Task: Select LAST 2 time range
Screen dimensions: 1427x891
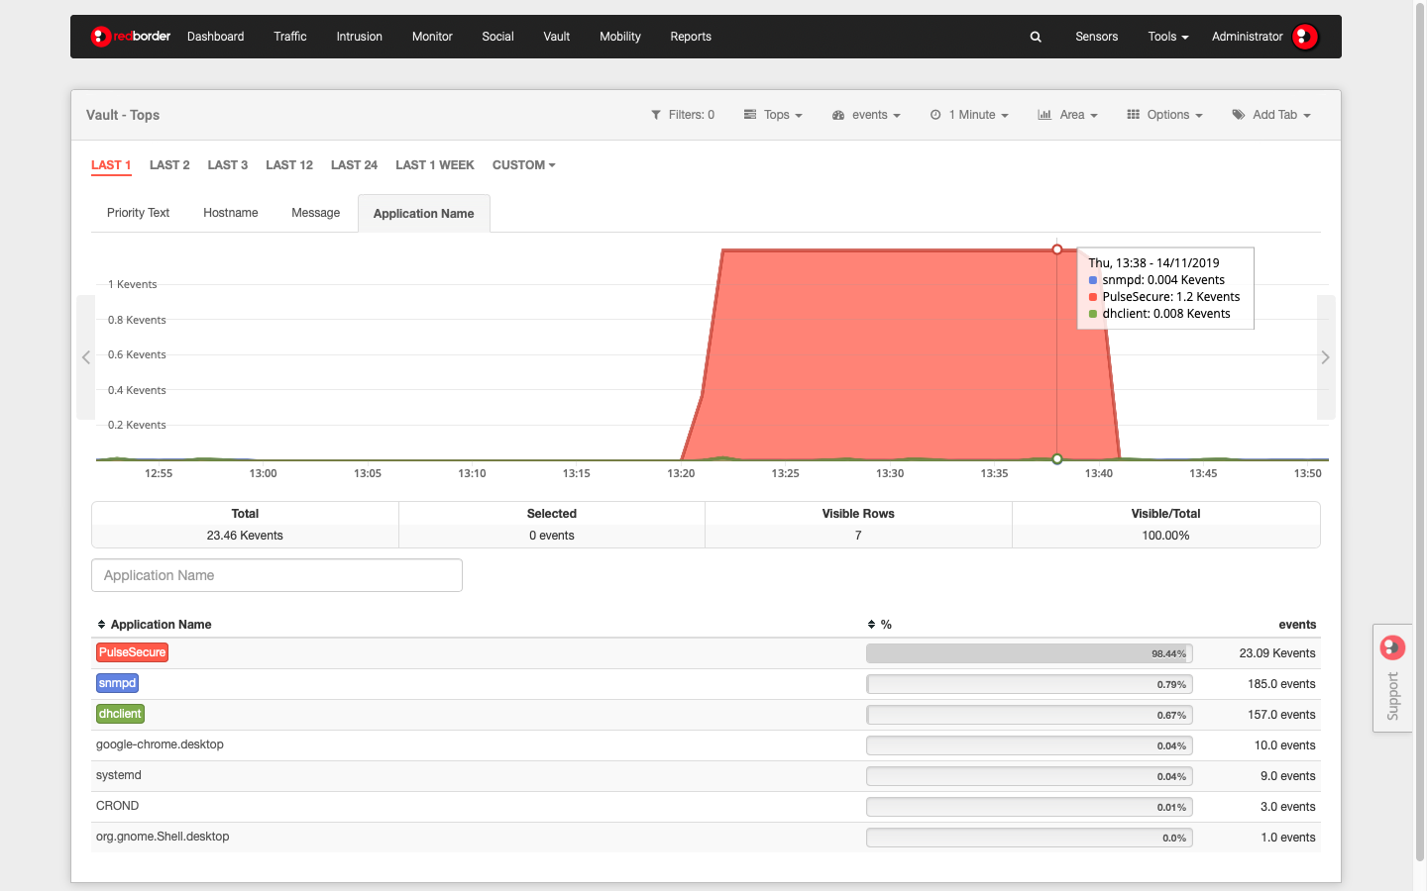Action: tap(169, 165)
